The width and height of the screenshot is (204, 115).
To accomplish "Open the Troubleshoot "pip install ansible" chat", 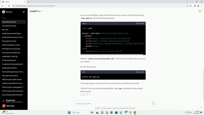I will coord(13,64).
